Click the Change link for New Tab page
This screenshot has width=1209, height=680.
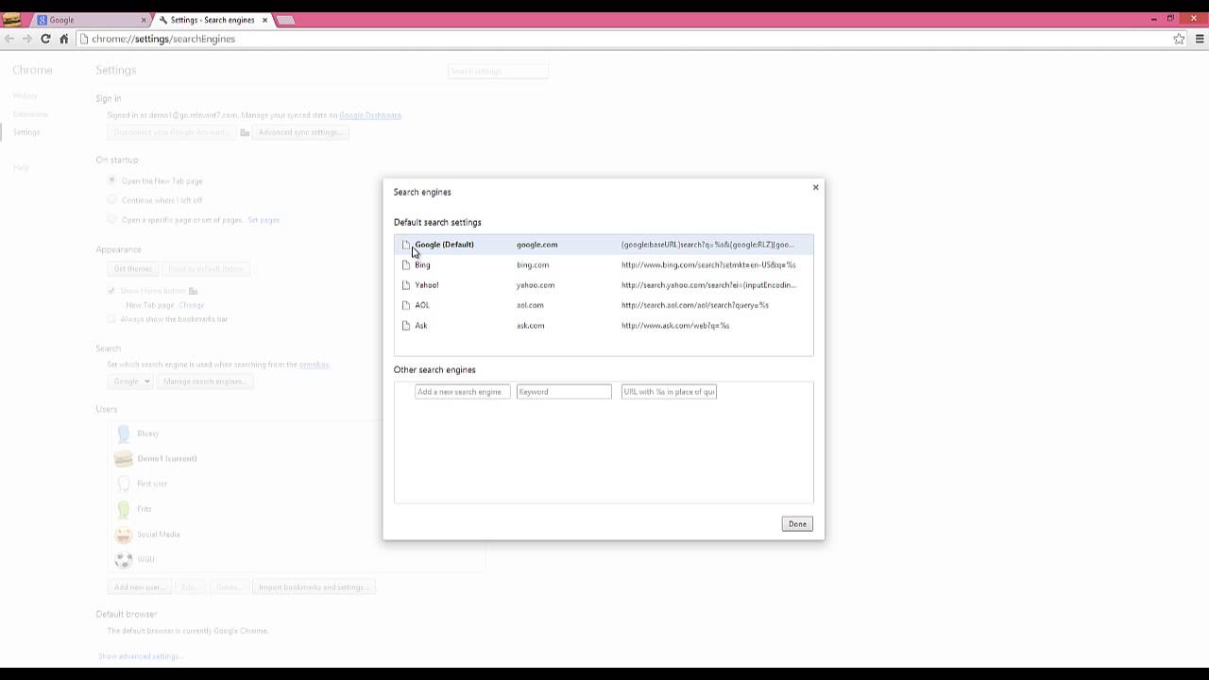coord(192,305)
